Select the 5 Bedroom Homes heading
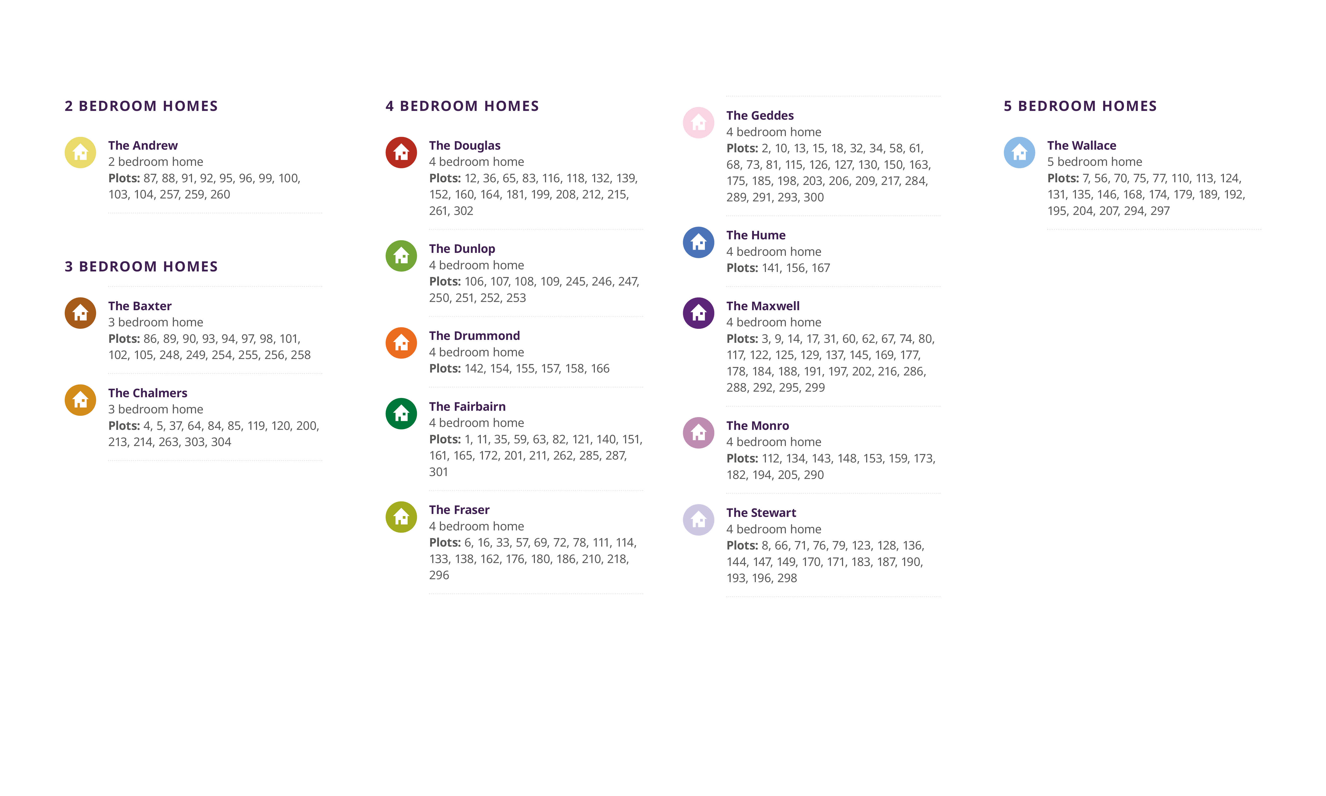1326x796 pixels. coord(1080,106)
